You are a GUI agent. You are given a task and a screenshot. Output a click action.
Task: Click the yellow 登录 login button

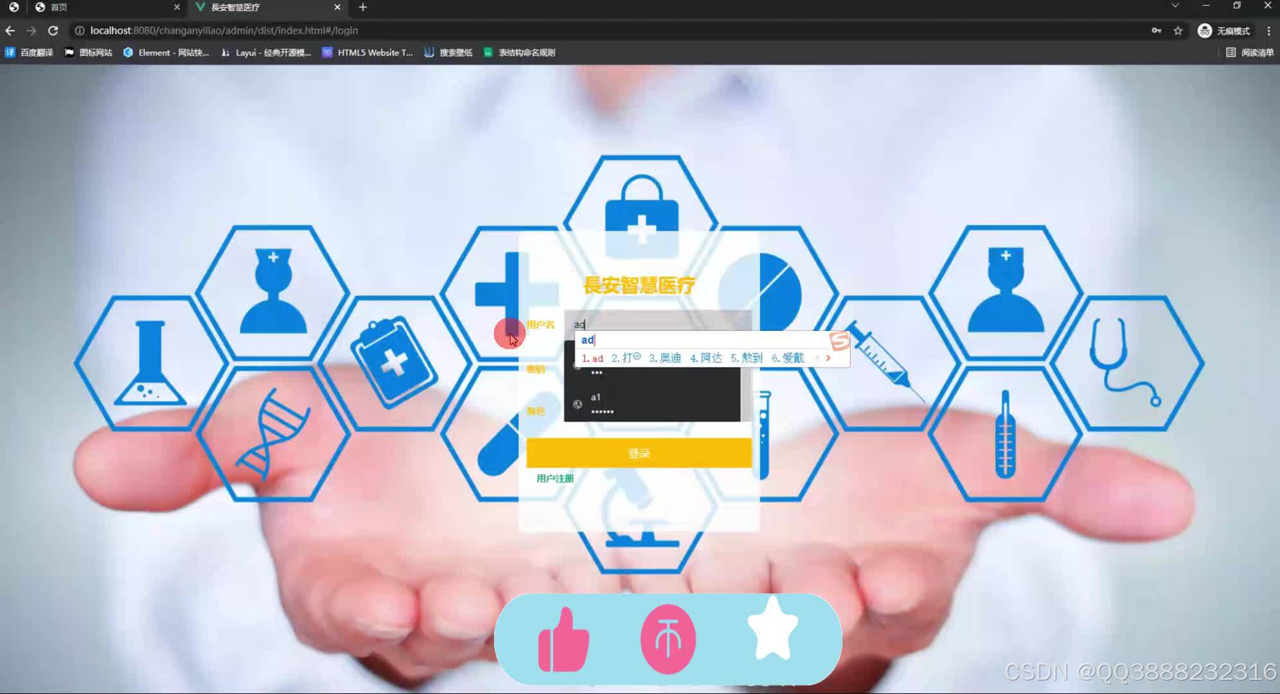[639, 453]
